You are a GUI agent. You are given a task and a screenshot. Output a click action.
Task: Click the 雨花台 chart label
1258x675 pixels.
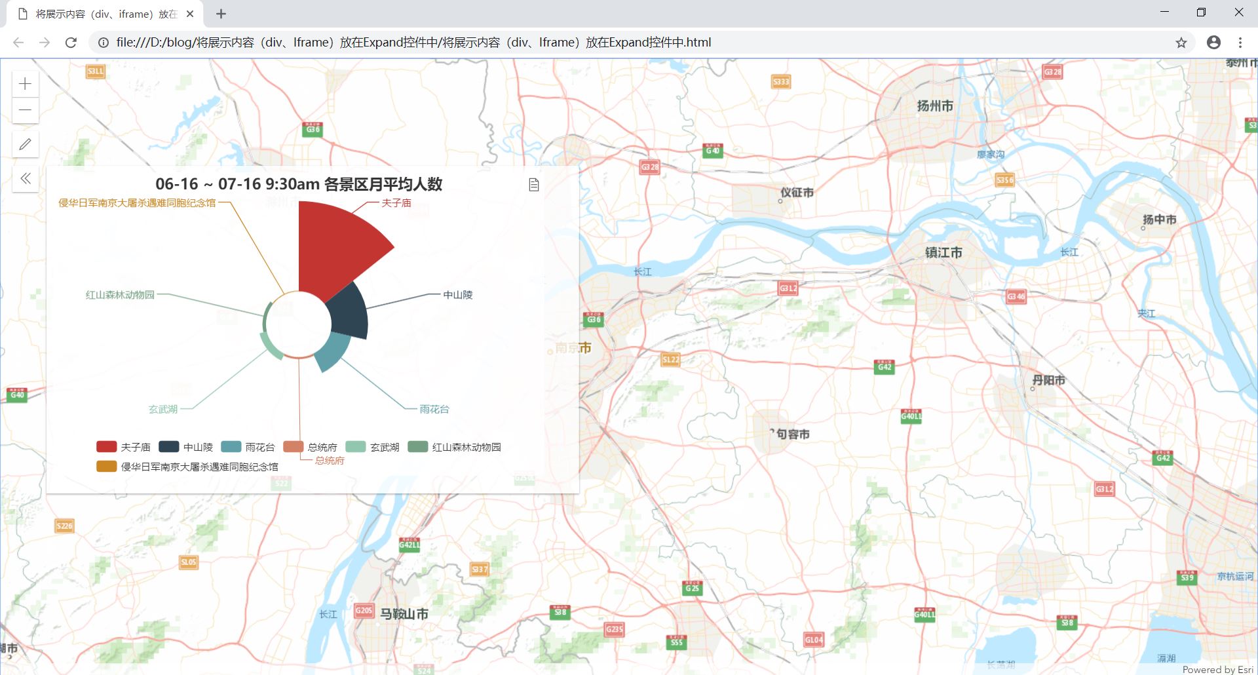click(434, 410)
